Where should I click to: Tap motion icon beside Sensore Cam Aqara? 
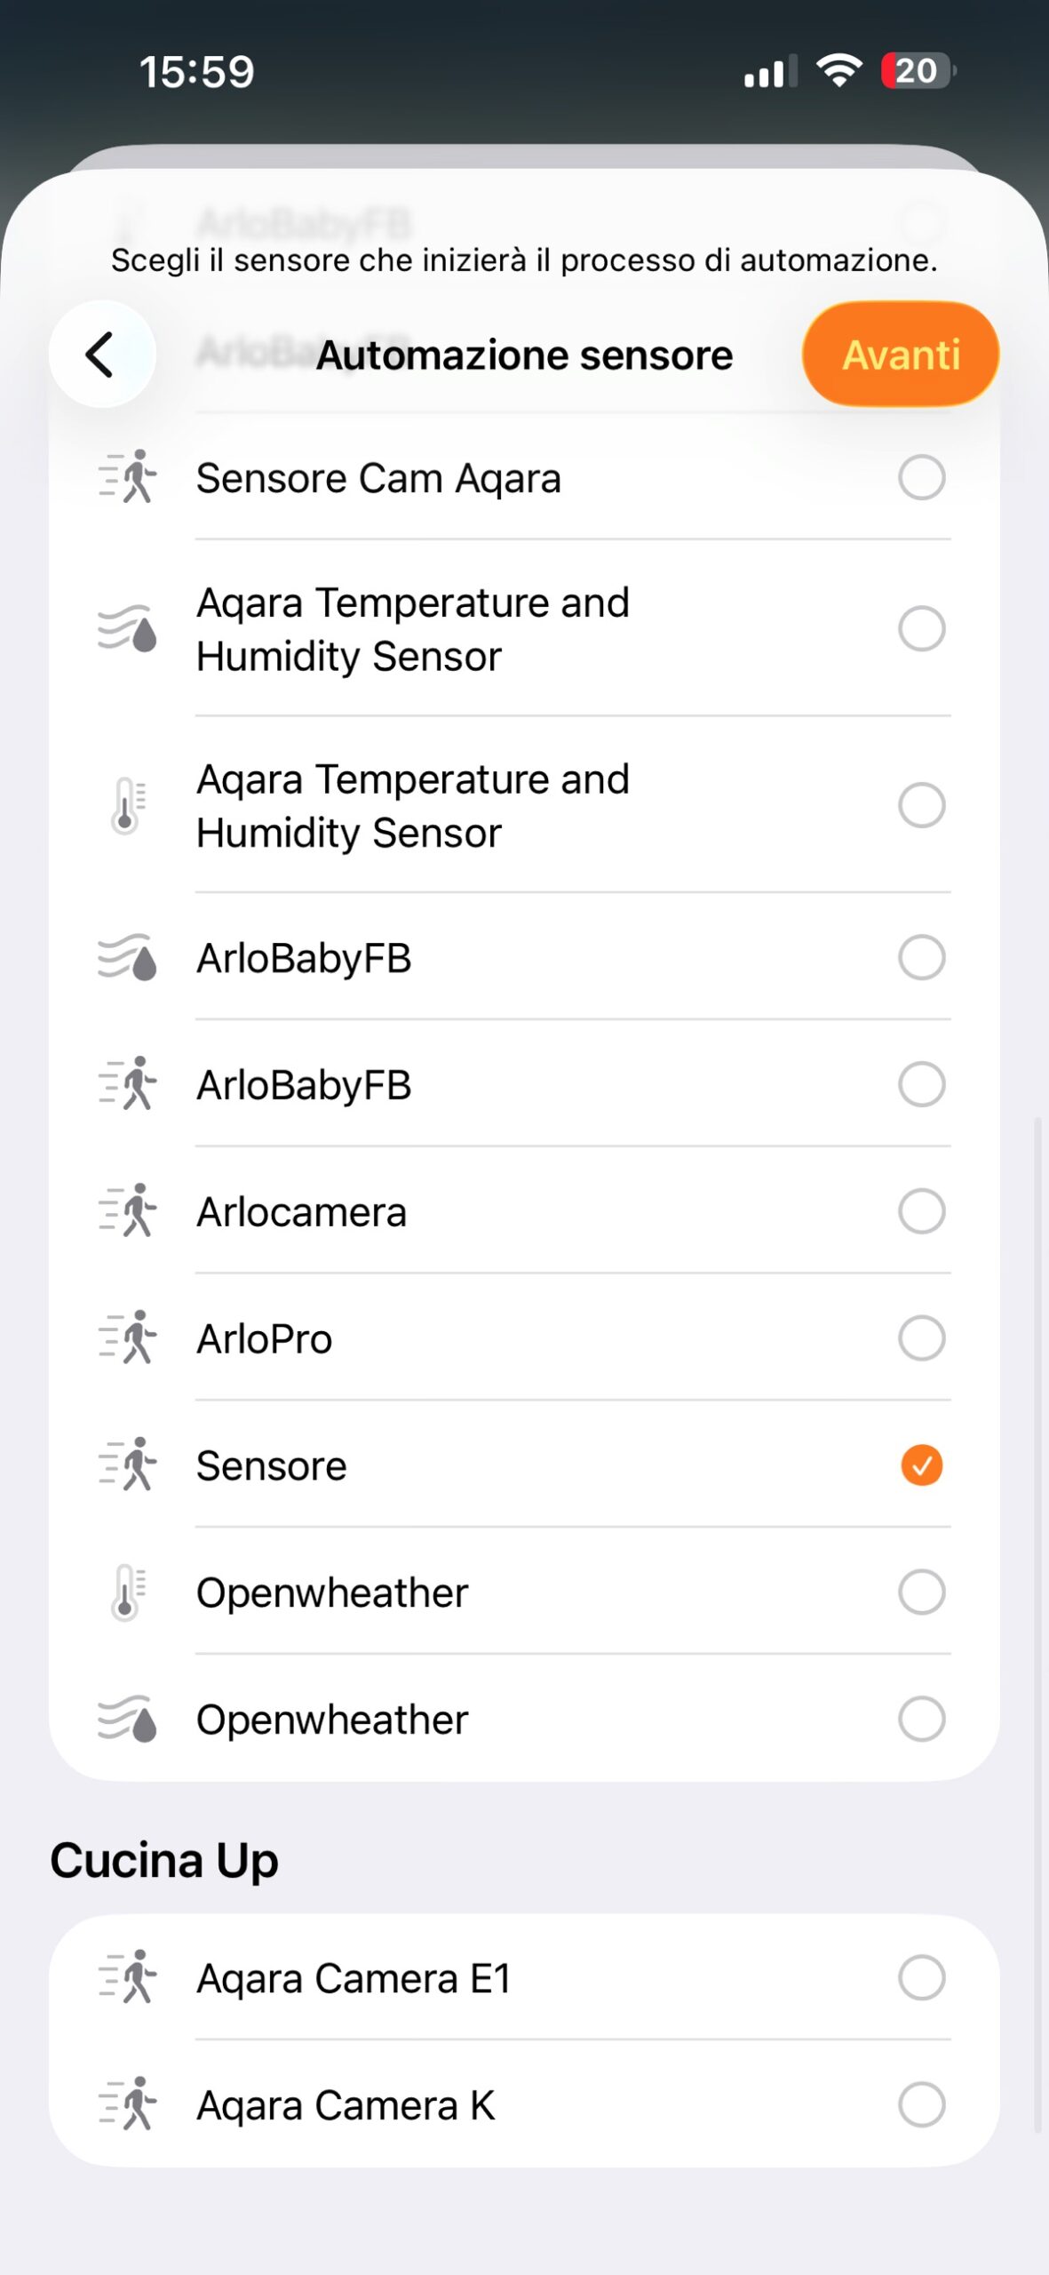[x=128, y=477]
